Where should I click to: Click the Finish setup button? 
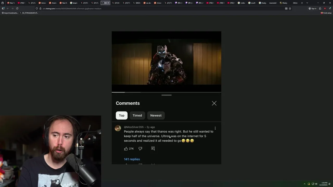click(326, 13)
